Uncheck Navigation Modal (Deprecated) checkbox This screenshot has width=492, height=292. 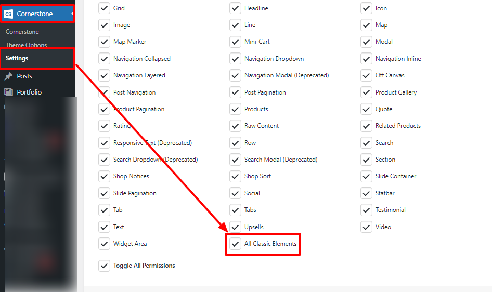[x=236, y=75]
